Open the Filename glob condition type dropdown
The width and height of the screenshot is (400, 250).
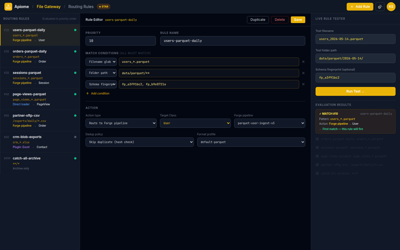pos(101,62)
